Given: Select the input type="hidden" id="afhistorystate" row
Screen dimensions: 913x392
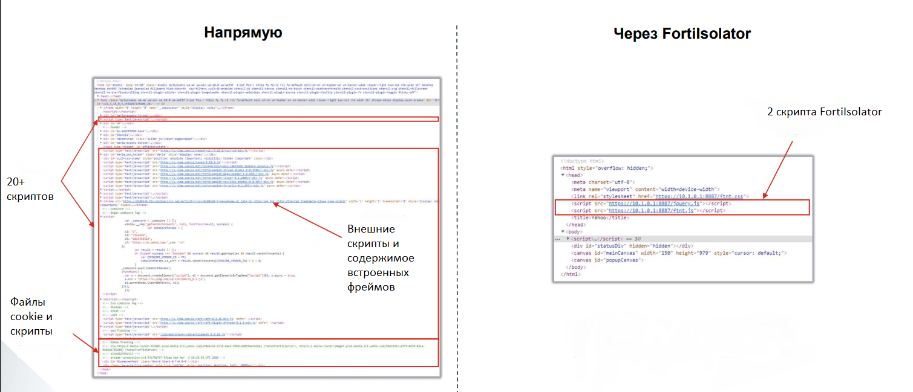Looking at the screenshot, I should click(x=135, y=147).
